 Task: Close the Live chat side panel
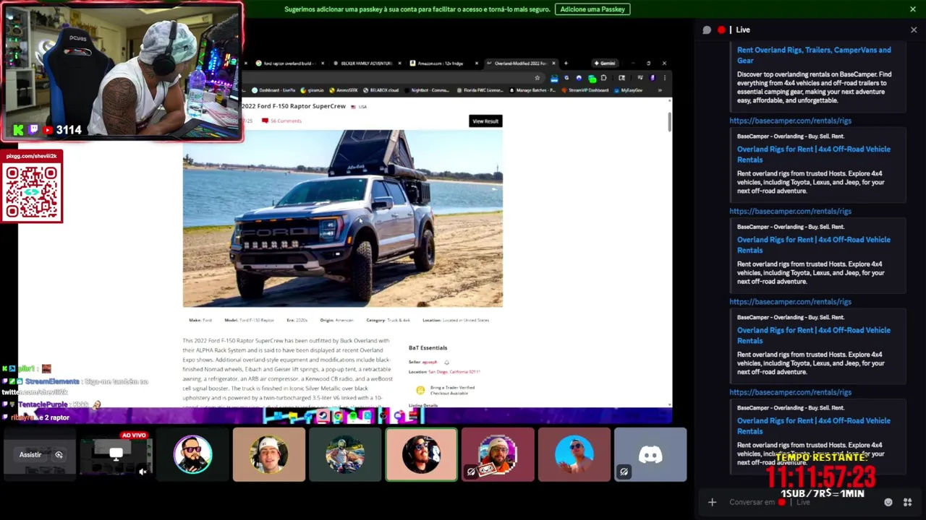[914, 30]
